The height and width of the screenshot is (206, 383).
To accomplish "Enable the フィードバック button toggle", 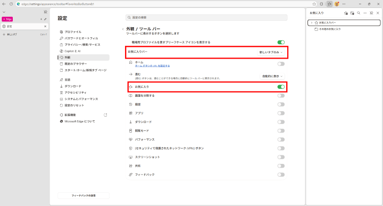I will (x=281, y=175).
